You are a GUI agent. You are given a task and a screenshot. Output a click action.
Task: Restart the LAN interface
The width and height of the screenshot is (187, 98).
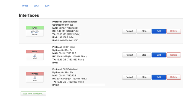pos(129,31)
